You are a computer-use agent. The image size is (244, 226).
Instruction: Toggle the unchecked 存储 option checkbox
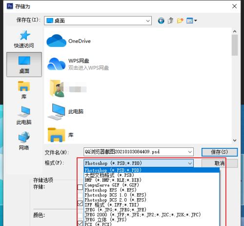point(80,187)
